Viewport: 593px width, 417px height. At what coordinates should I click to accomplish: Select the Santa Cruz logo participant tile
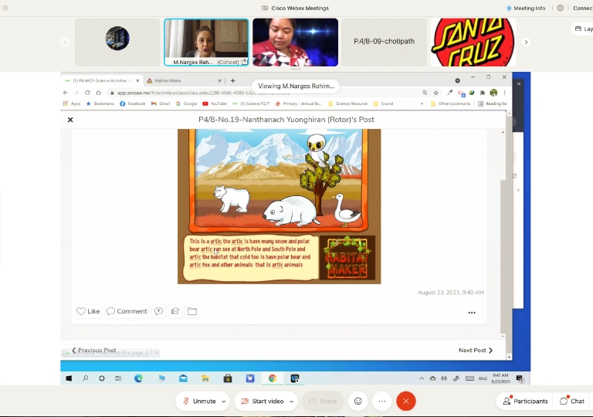click(x=473, y=42)
